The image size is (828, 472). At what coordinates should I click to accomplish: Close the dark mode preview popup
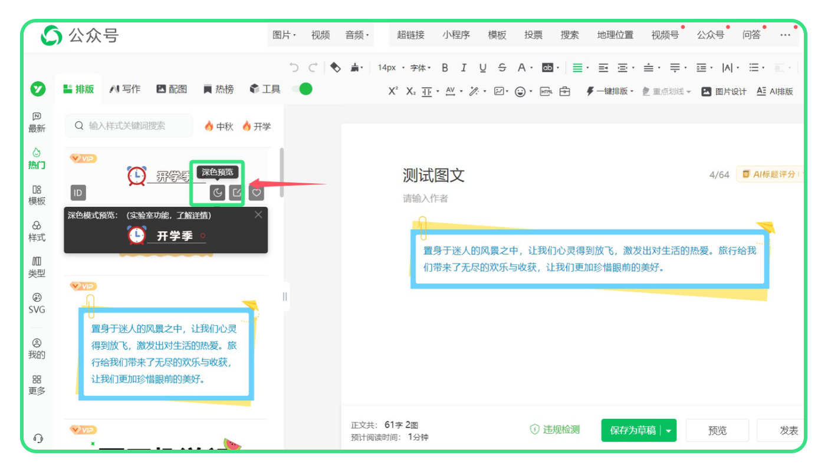(258, 215)
